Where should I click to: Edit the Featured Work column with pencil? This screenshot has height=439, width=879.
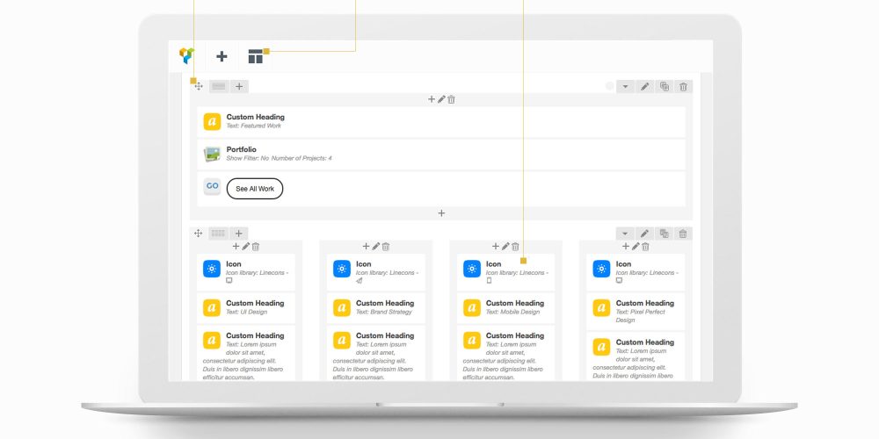(441, 99)
